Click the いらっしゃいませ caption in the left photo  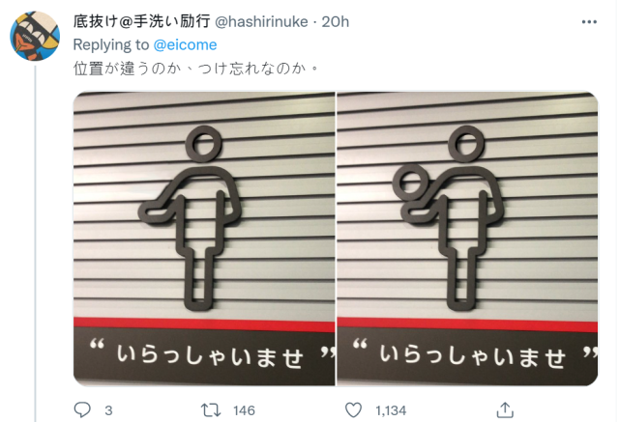pos(210,356)
